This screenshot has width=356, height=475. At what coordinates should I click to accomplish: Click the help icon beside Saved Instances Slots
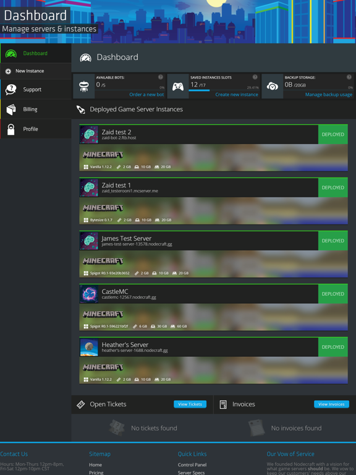coord(255,77)
